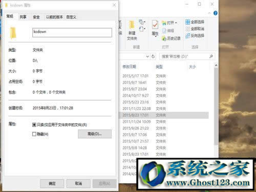Click the Explorer vertical scrollbar thumb
Screen dimensions: 256x192
tap(216, 106)
